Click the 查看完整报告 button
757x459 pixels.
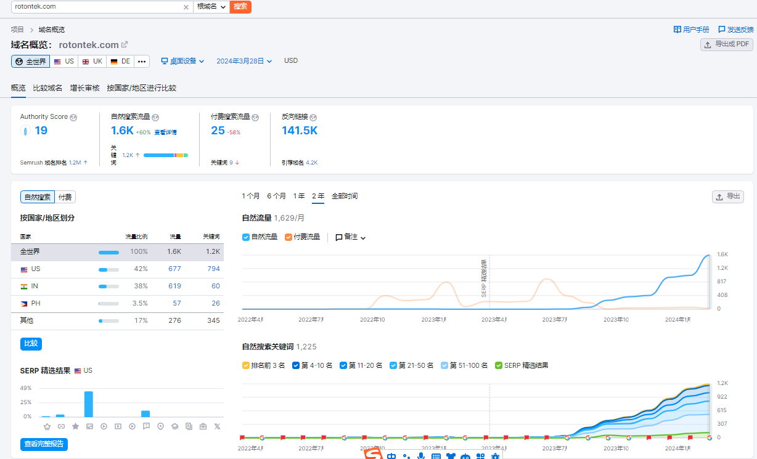click(44, 444)
